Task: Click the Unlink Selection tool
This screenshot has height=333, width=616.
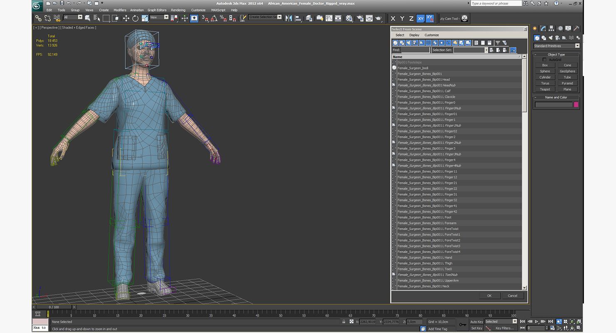Action: tap(47, 18)
